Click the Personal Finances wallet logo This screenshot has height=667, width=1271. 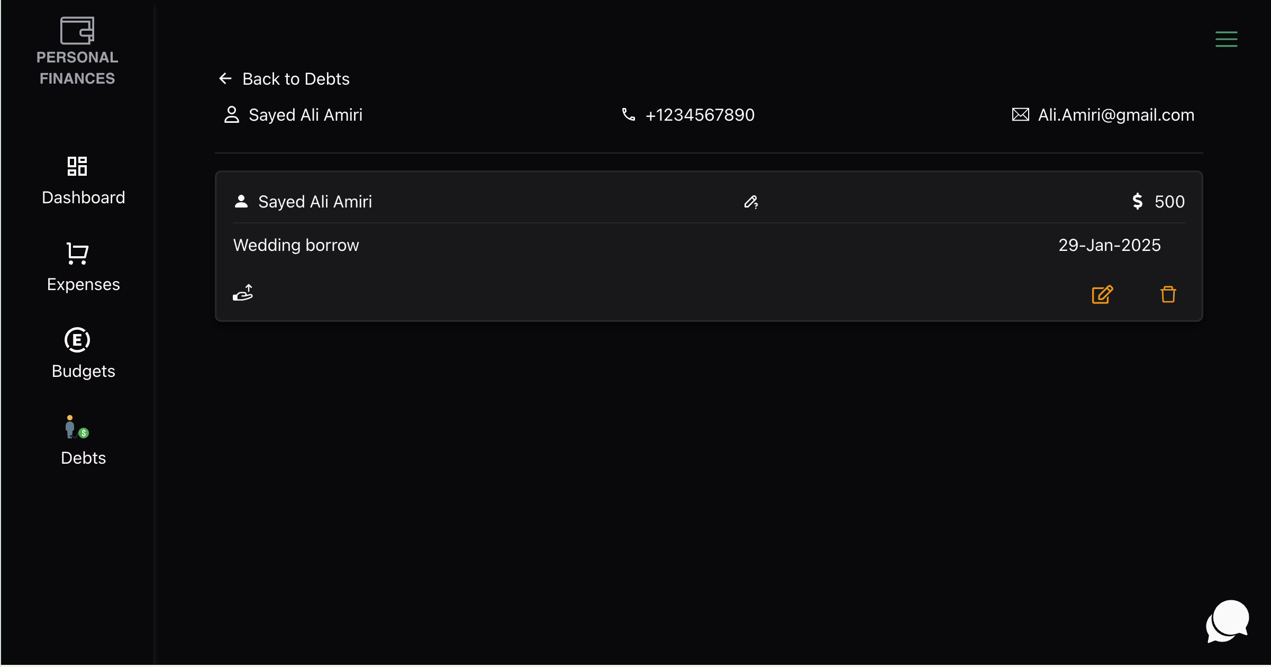pyautogui.click(x=77, y=31)
